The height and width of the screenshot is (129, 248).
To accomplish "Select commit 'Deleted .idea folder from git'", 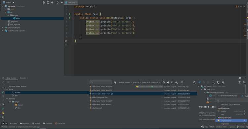I will click(143, 94).
